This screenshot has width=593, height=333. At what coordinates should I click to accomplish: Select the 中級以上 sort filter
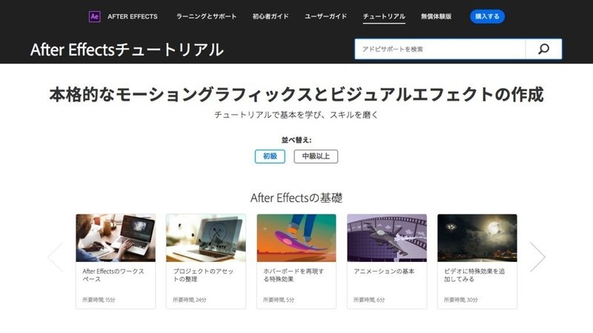[316, 156]
